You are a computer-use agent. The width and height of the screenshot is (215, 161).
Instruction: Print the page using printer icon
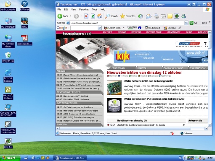pyautogui.click(x=157, y=16)
